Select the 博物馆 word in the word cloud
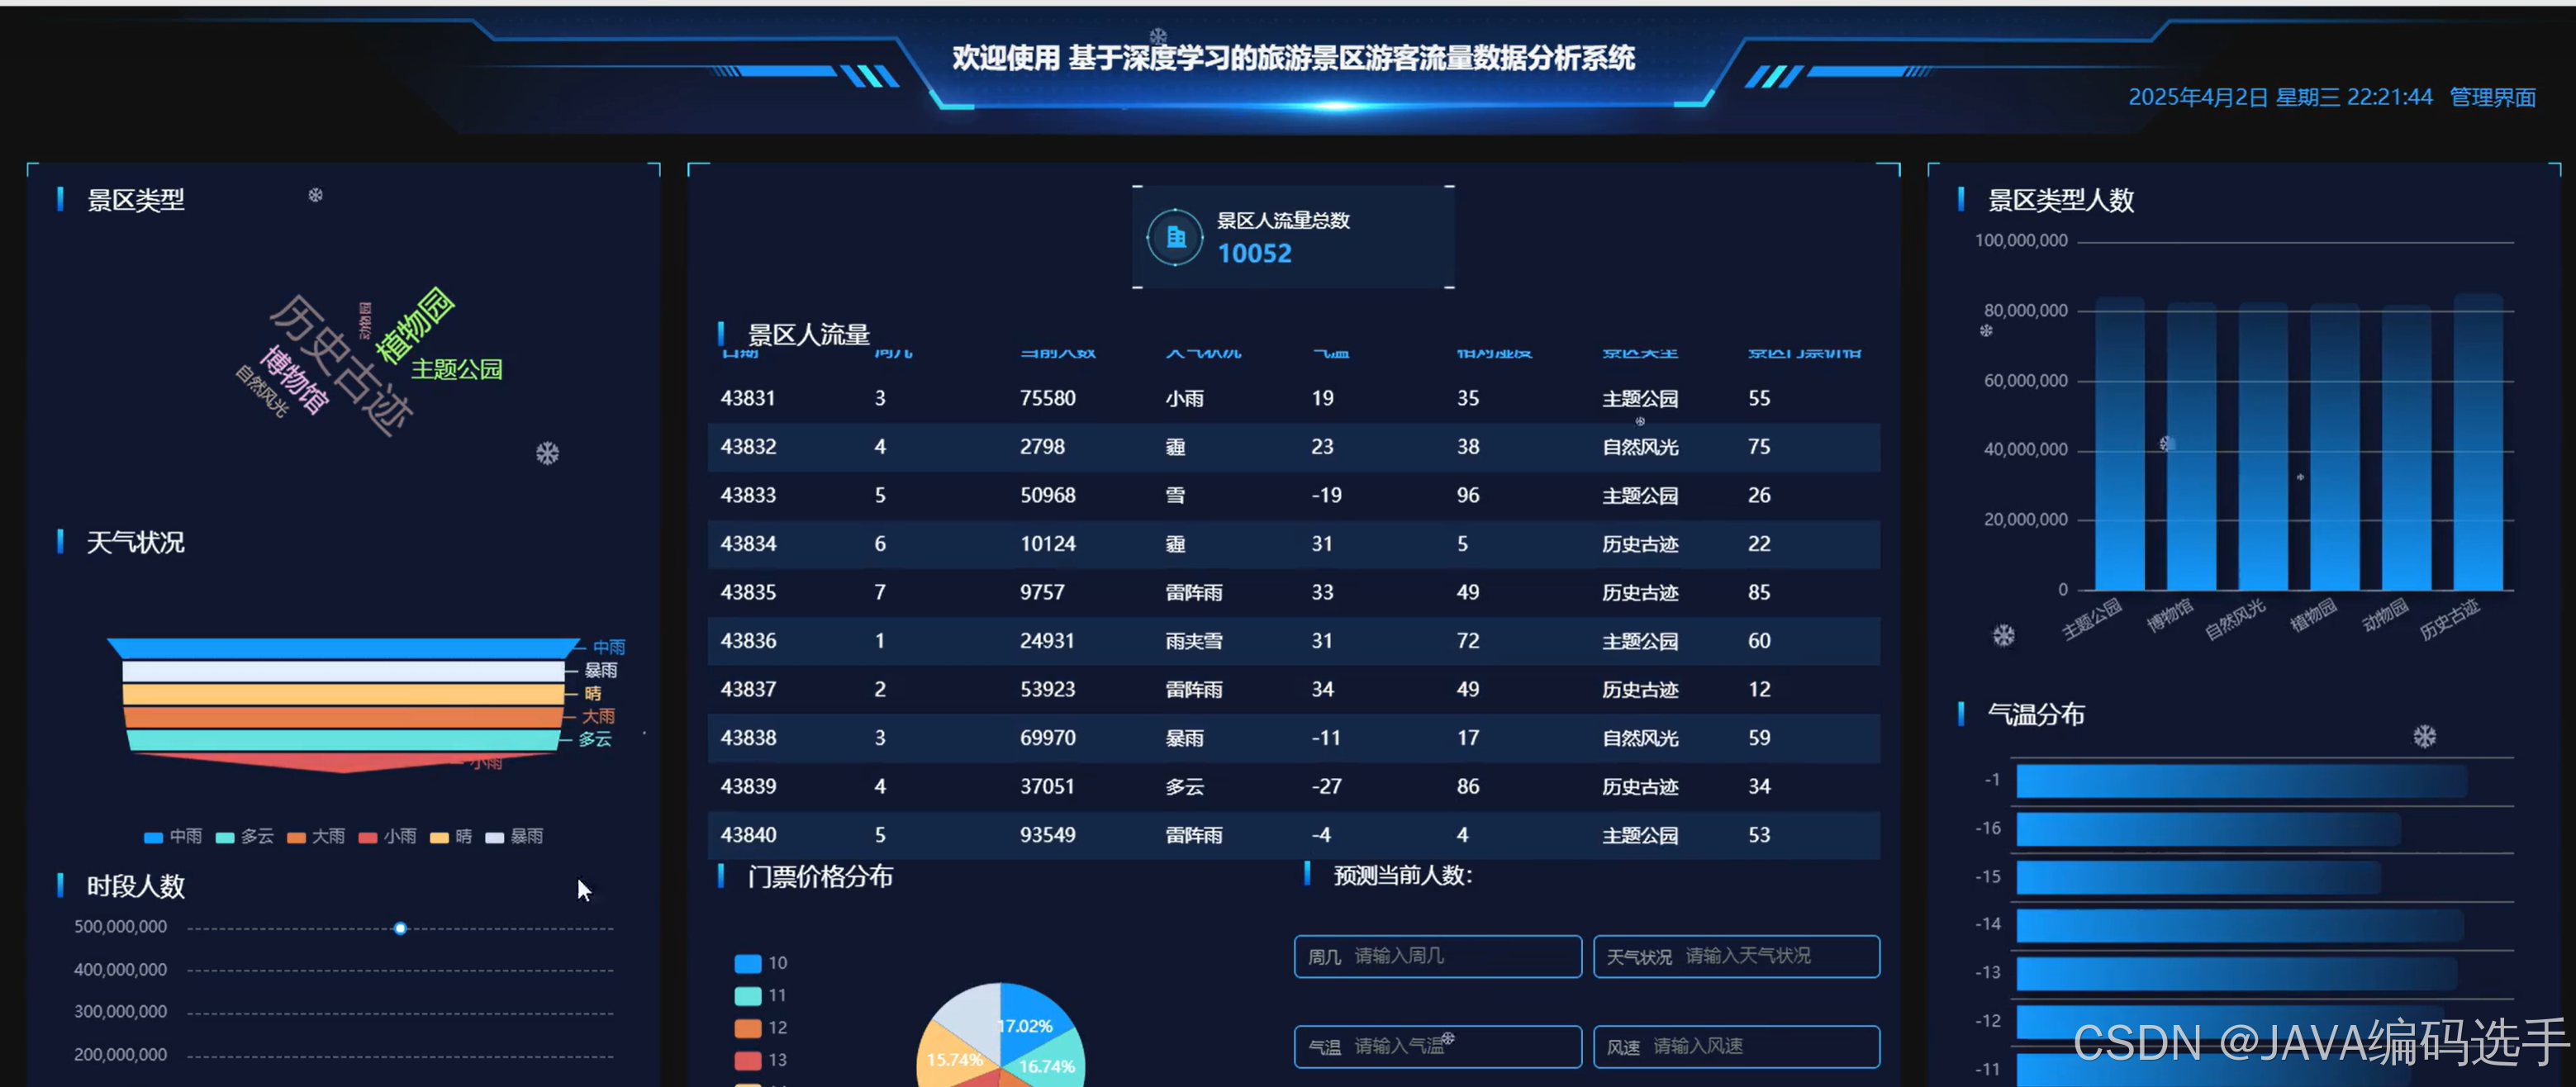 pos(294,380)
